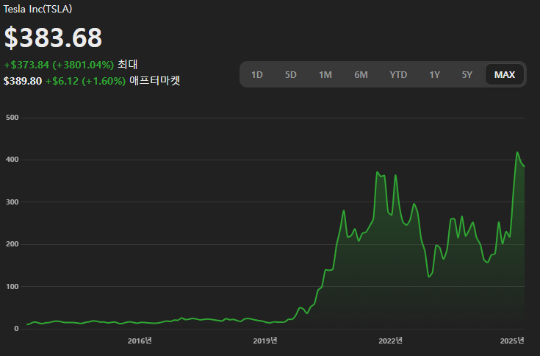Click the 300 y-axis label
The height and width of the screenshot is (356, 540).
[12, 202]
